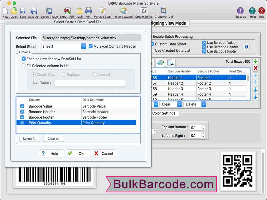Viewport: 267px width, 200px height.
Task: Uncheck the Use Barcode Footer option
Action: (203, 52)
